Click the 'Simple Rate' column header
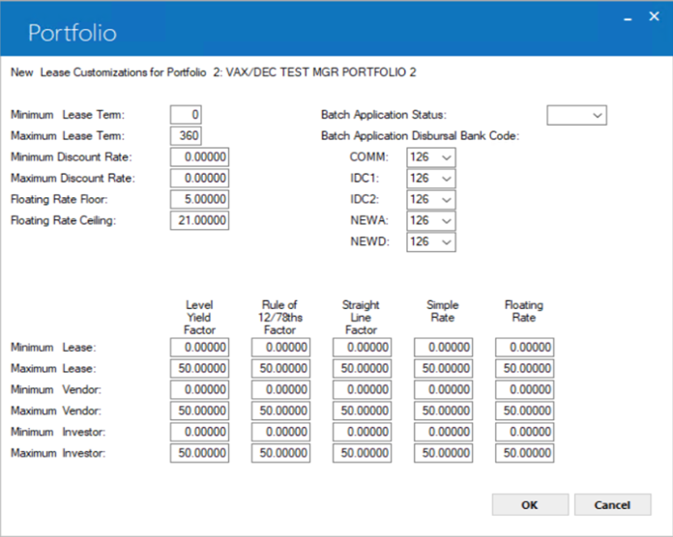 tap(443, 312)
